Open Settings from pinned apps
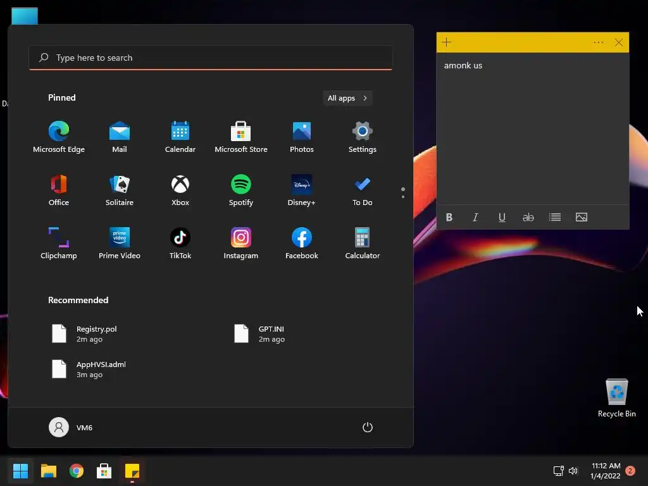The width and height of the screenshot is (648, 486). pyautogui.click(x=363, y=137)
